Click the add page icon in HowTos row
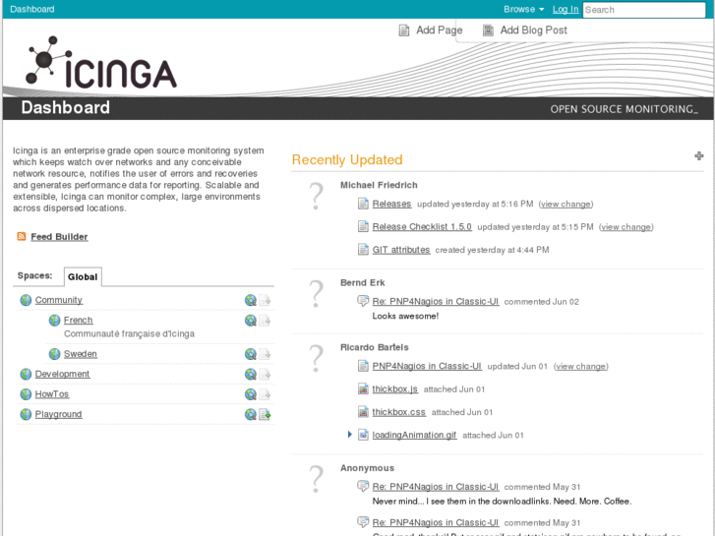 [x=265, y=394]
